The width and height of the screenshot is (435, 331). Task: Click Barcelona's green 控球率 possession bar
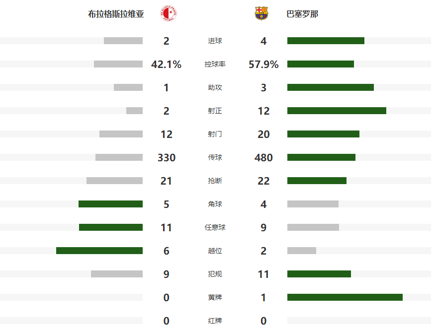(321, 64)
